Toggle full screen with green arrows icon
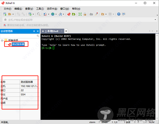This screenshot has width=159, height=124. click(x=80, y=14)
